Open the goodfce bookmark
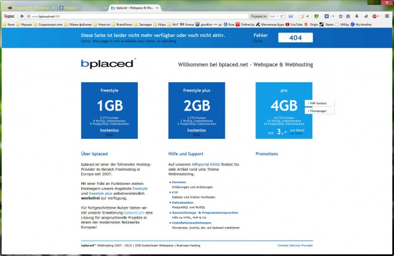This screenshot has height=256, width=394. [x=204, y=25]
